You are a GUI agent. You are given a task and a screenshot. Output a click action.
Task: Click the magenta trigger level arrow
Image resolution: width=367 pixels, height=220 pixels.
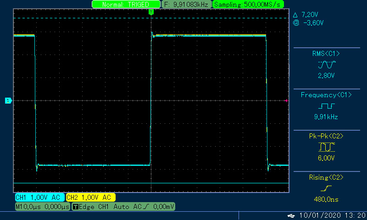coord(286,100)
